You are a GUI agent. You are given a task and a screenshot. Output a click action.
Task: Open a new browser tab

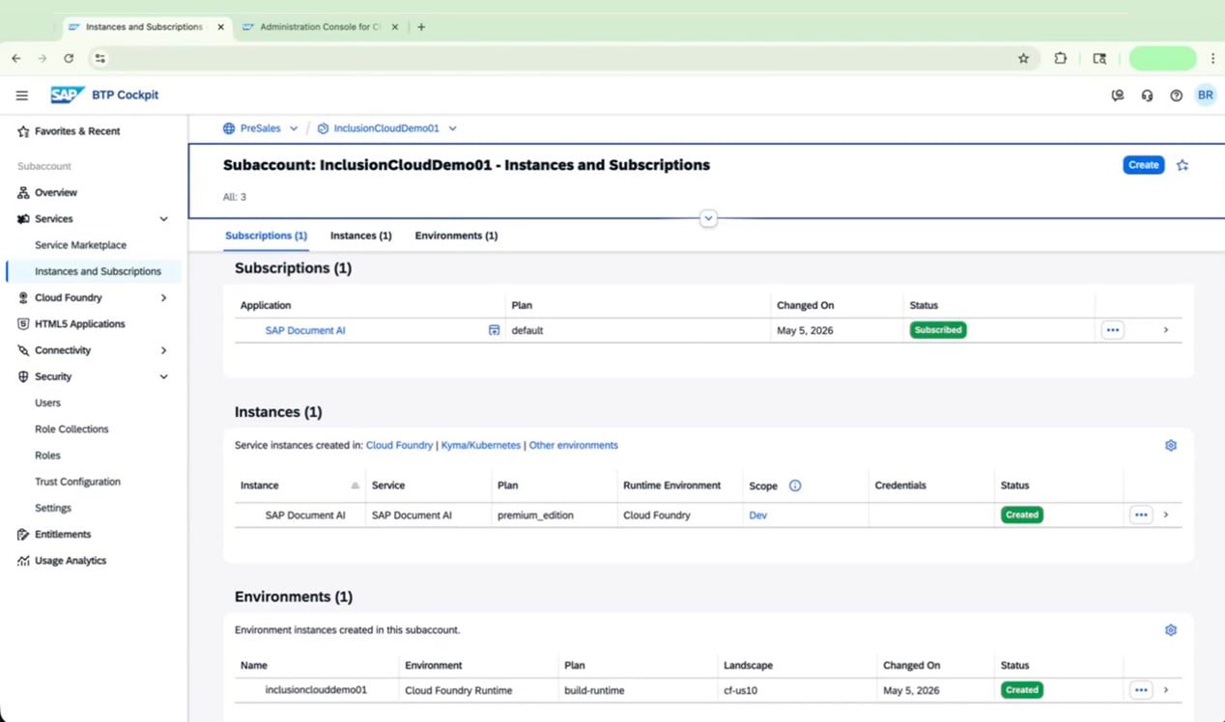point(421,27)
